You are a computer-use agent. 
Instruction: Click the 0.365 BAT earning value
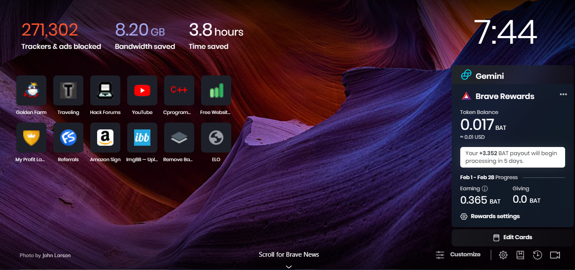480,200
